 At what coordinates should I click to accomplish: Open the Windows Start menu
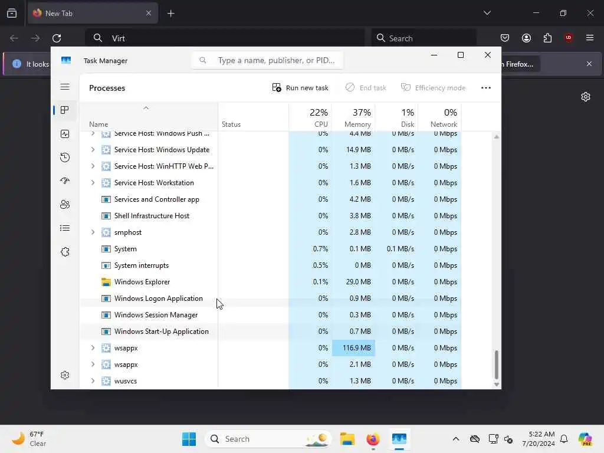(x=189, y=439)
